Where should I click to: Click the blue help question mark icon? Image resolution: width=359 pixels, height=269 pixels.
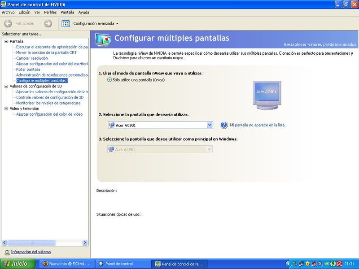224,125
